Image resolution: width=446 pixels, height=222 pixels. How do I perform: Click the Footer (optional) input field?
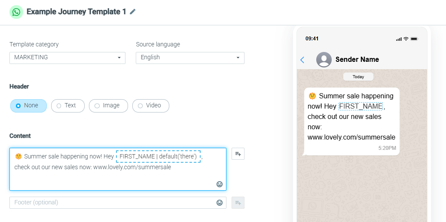tap(118, 203)
